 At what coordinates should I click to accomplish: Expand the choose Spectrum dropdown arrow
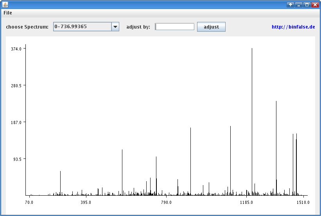coord(115,27)
